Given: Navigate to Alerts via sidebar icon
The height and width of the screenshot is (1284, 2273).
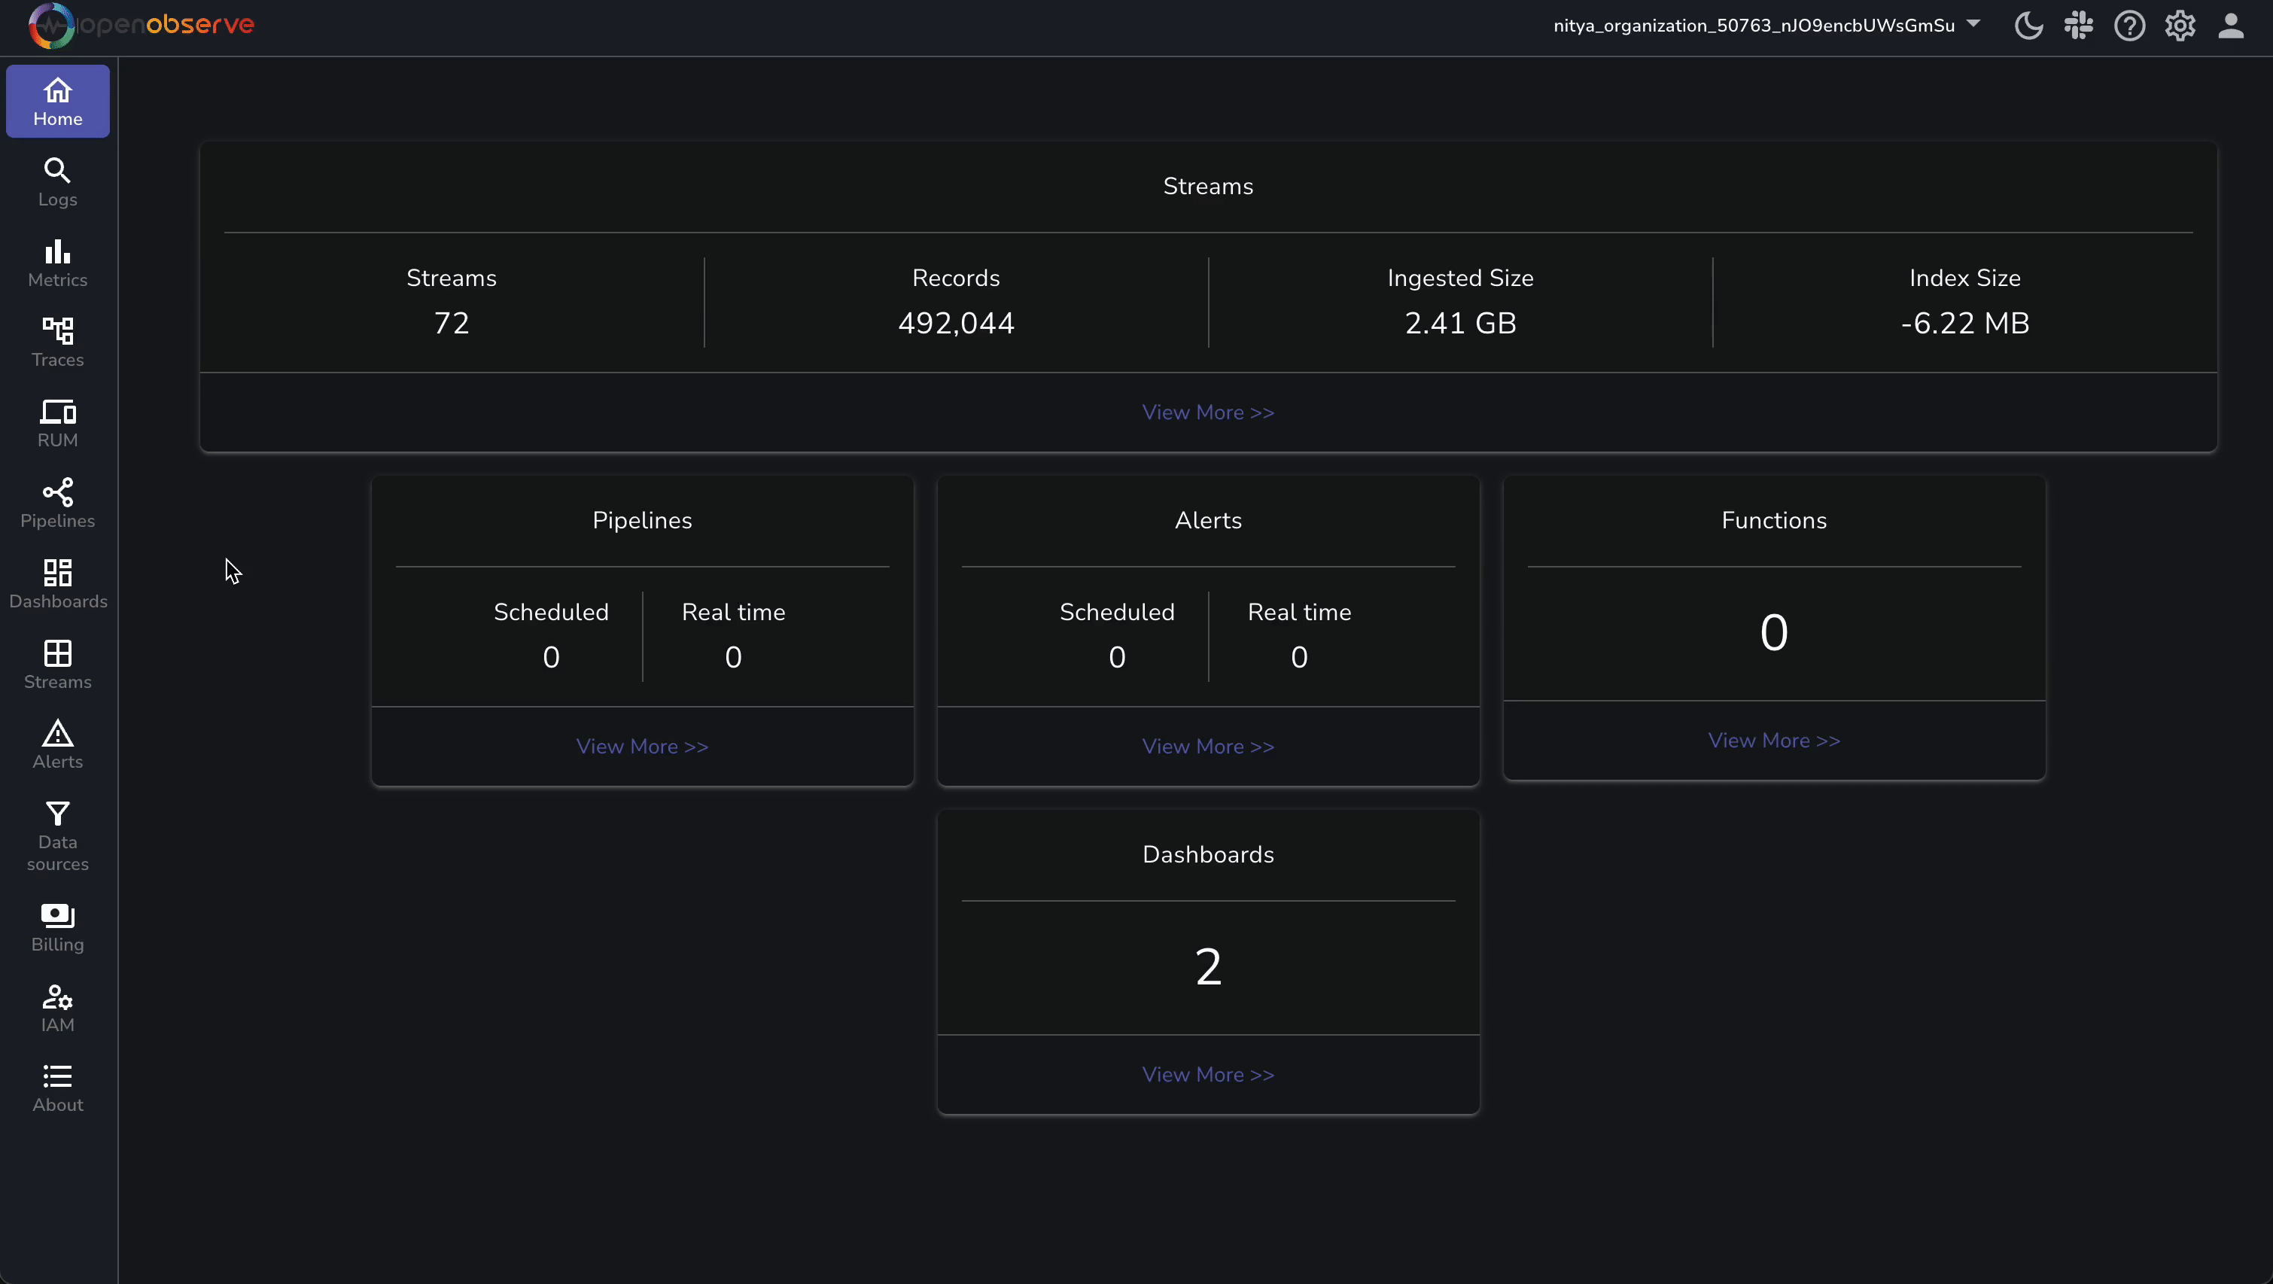Looking at the screenshot, I should coord(56,744).
